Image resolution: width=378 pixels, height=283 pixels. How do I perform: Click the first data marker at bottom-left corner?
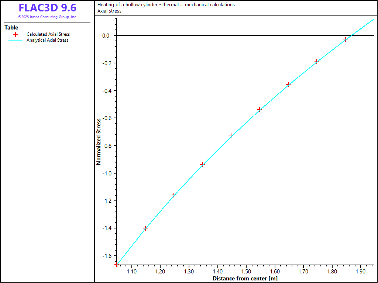click(117, 264)
